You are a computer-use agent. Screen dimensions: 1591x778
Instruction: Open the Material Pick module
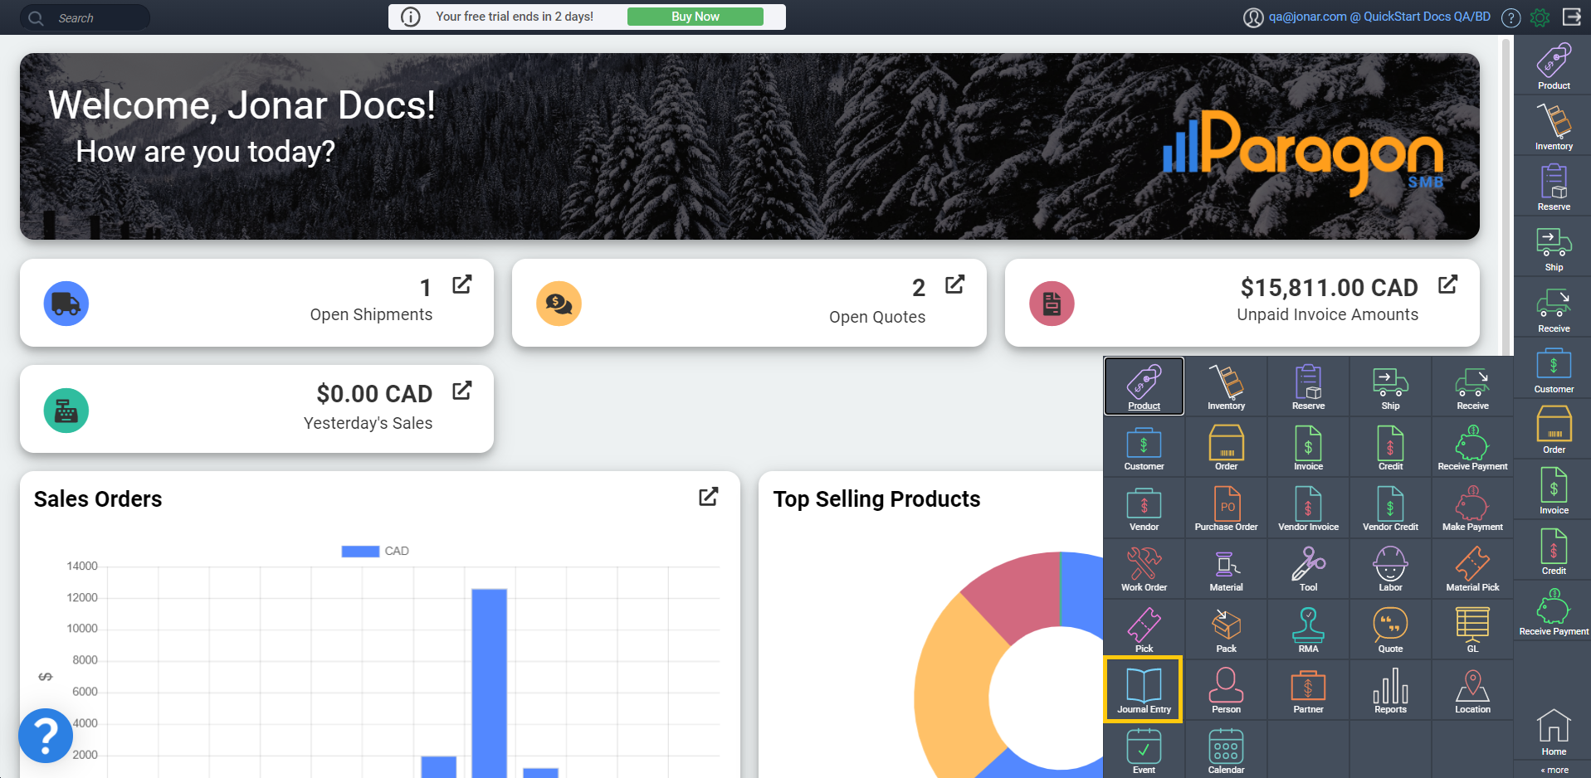1472,568
